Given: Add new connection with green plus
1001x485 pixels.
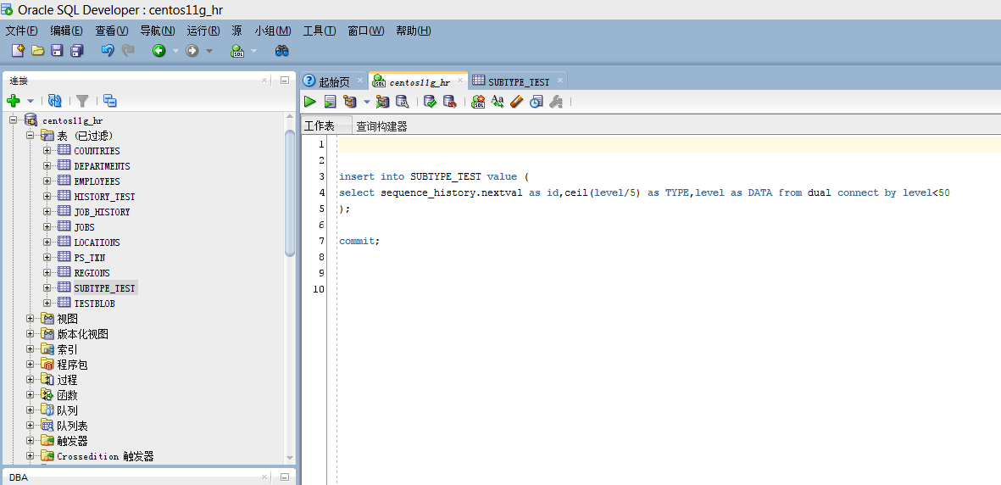Looking at the screenshot, I should (14, 100).
